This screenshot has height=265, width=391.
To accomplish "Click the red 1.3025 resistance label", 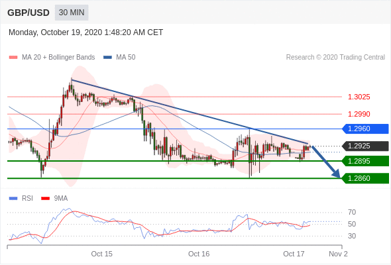I will pyautogui.click(x=359, y=97).
